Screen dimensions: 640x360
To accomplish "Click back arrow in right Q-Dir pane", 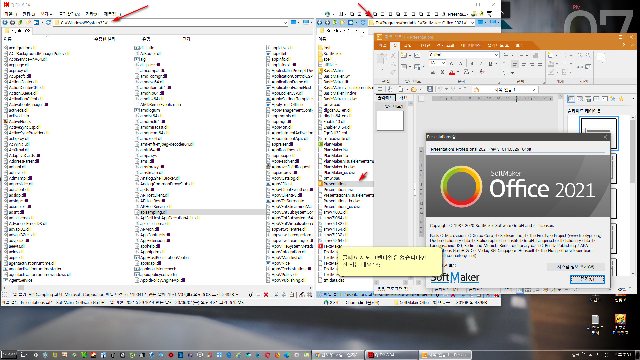I will (320, 22).
